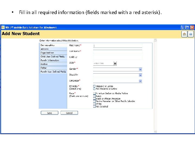195x146 pixels.
Task: Check the Not Selected race box
Action: click(94, 106)
